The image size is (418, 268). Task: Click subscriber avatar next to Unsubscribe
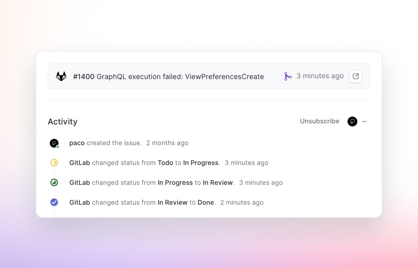tap(352, 121)
